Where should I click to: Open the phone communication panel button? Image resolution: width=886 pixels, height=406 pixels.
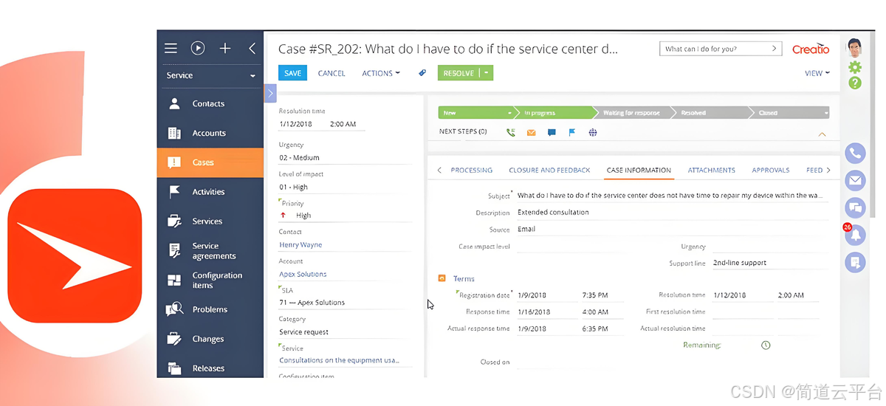855,153
